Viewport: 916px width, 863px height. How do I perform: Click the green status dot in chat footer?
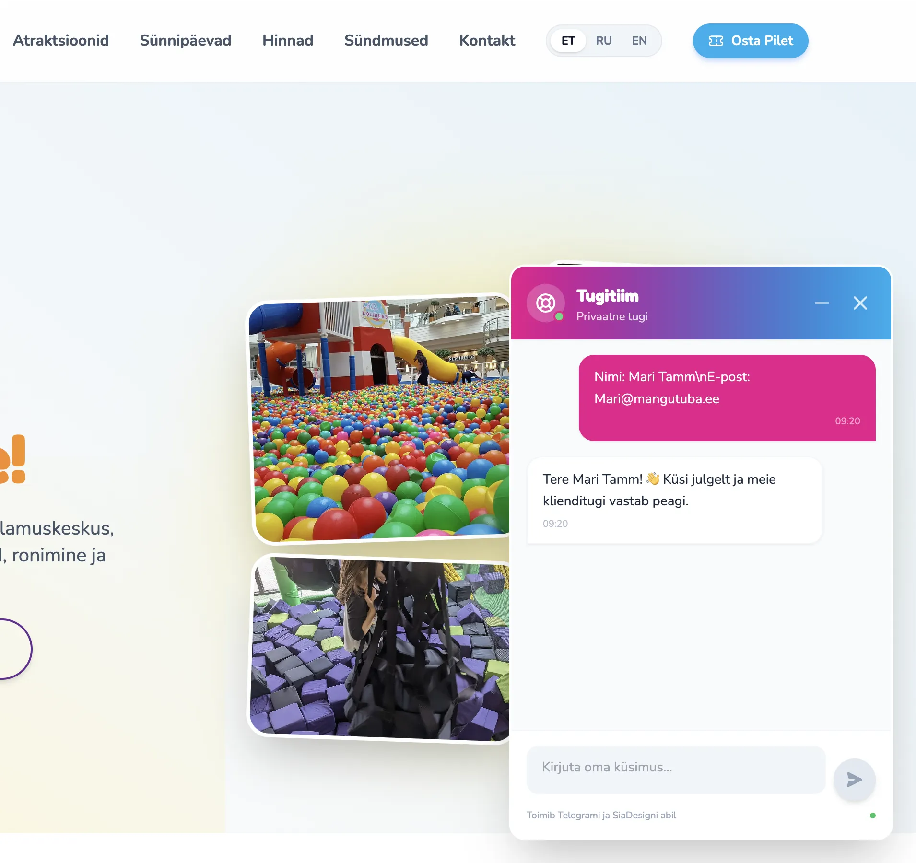(x=872, y=816)
